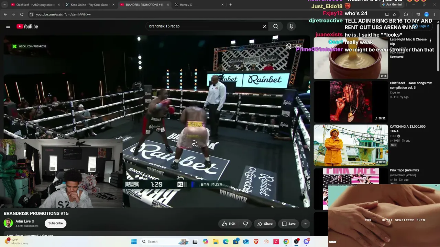
Task: Close the Chief Keef tab
Action: [x=59, y=5]
